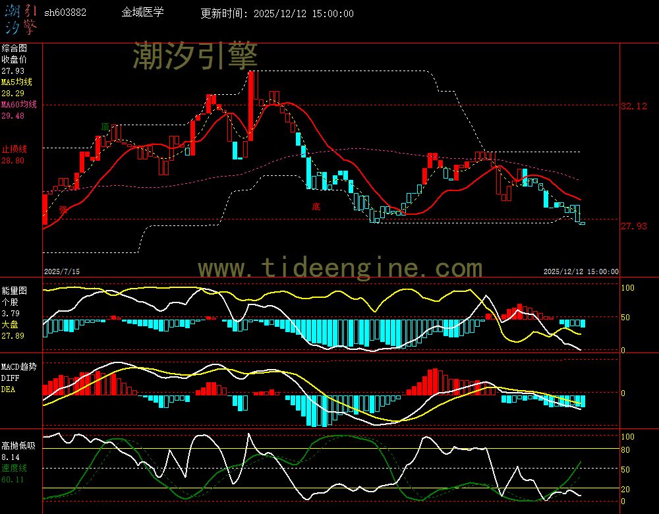The height and width of the screenshot is (514, 659).
Task: Open the www.tideengine.com website link
Action: tap(340, 268)
